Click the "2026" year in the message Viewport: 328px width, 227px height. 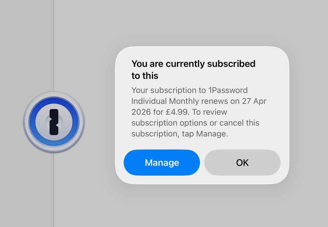coord(141,112)
